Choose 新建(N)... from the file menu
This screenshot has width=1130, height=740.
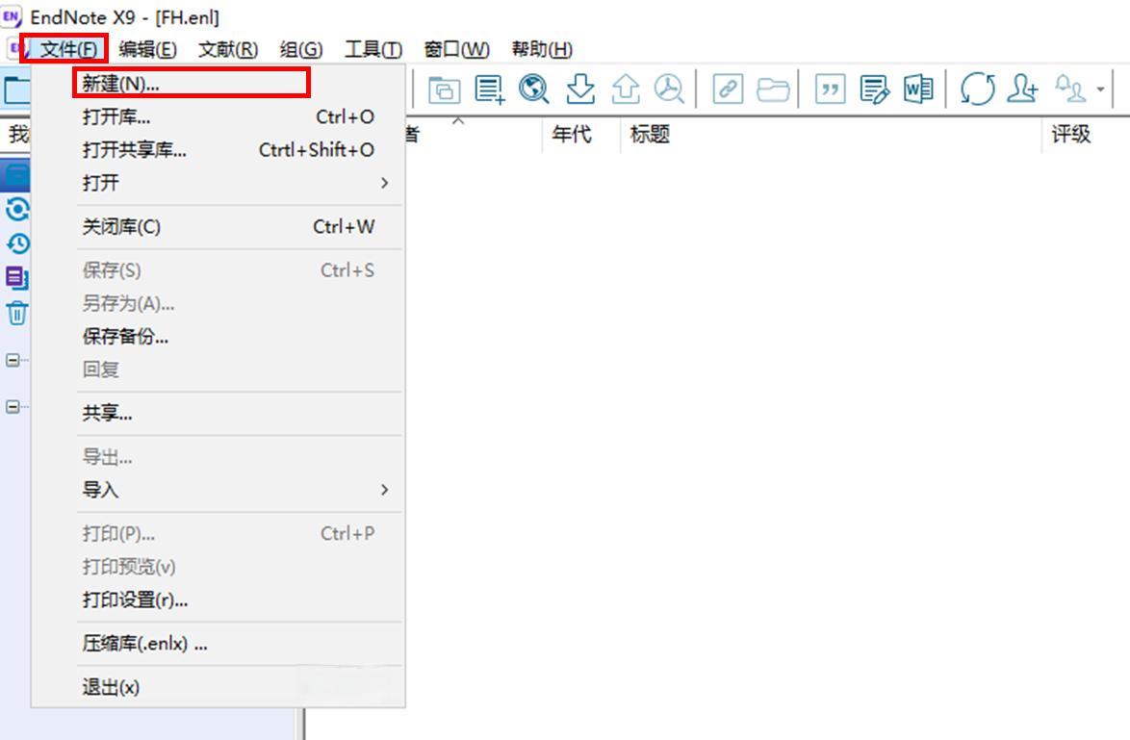tap(218, 84)
